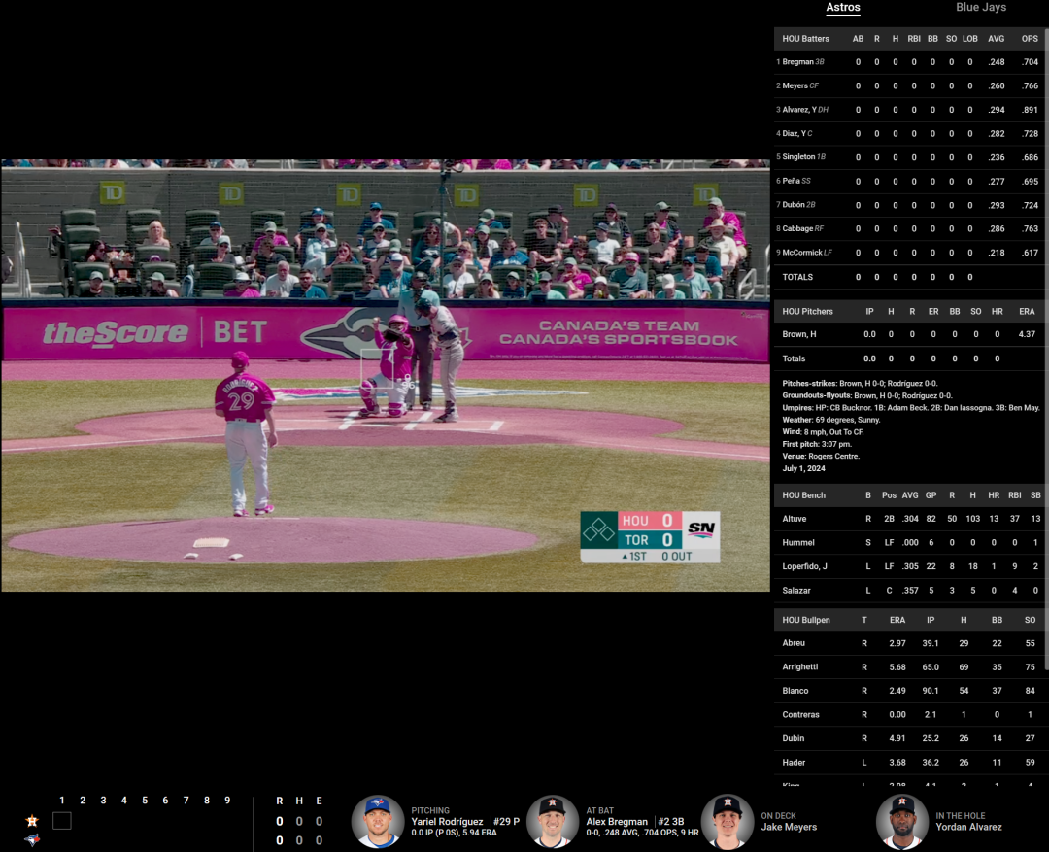The image size is (1049, 852).
Task: Click the Alex Bregman batter name
Action: point(617,821)
